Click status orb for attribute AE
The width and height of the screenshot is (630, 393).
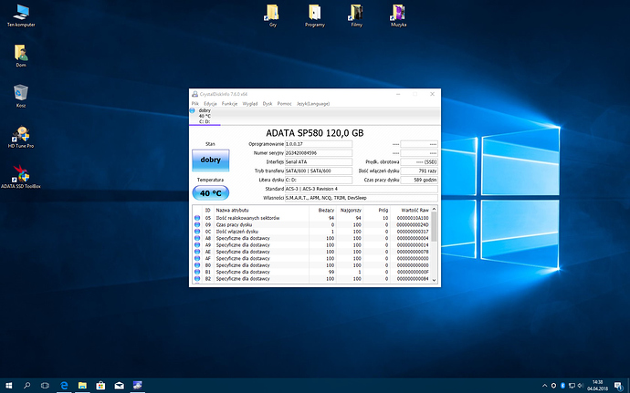pyautogui.click(x=197, y=252)
